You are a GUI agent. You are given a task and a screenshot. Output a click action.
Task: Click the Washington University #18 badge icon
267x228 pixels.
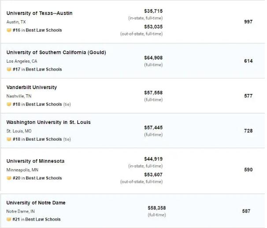click(9, 139)
